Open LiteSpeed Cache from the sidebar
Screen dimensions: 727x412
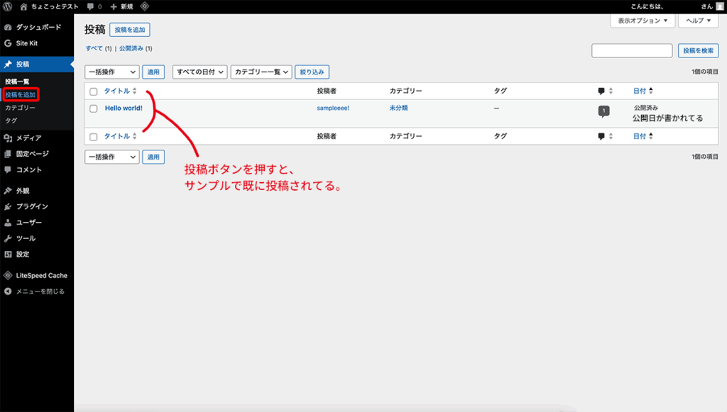(x=41, y=276)
